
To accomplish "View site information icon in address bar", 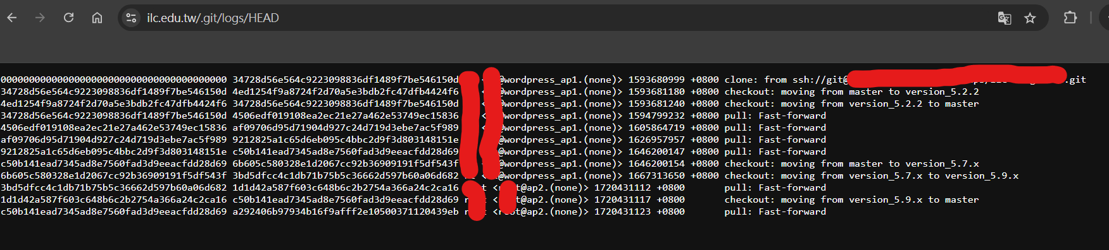I will point(131,18).
